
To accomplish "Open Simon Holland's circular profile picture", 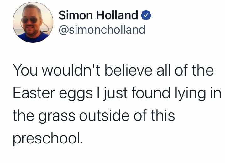I will (33, 22).
